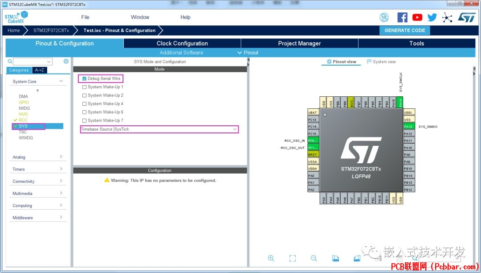Go to Home breadcrumb
Screen dimensions: 481x273
13,30
